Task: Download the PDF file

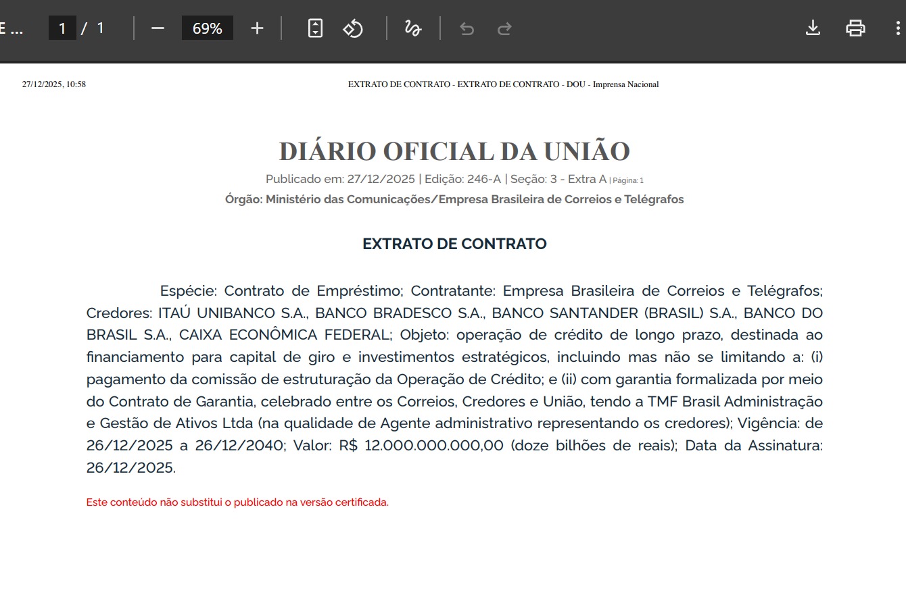Action: click(813, 28)
